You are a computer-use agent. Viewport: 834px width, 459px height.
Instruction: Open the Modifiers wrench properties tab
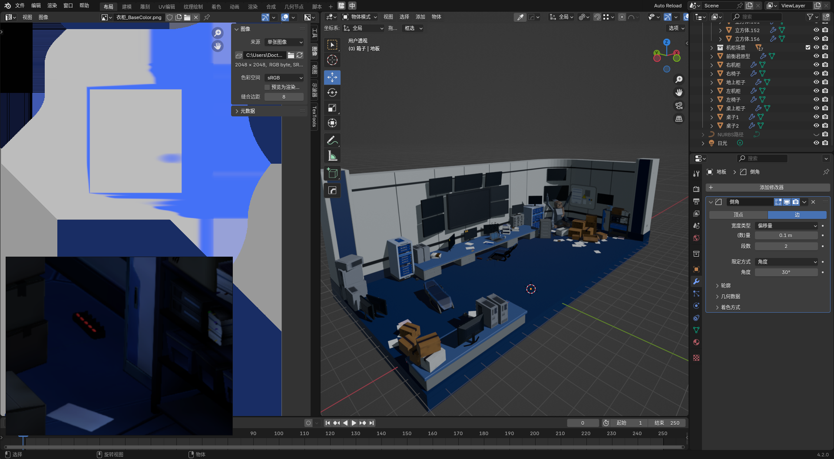(x=696, y=281)
